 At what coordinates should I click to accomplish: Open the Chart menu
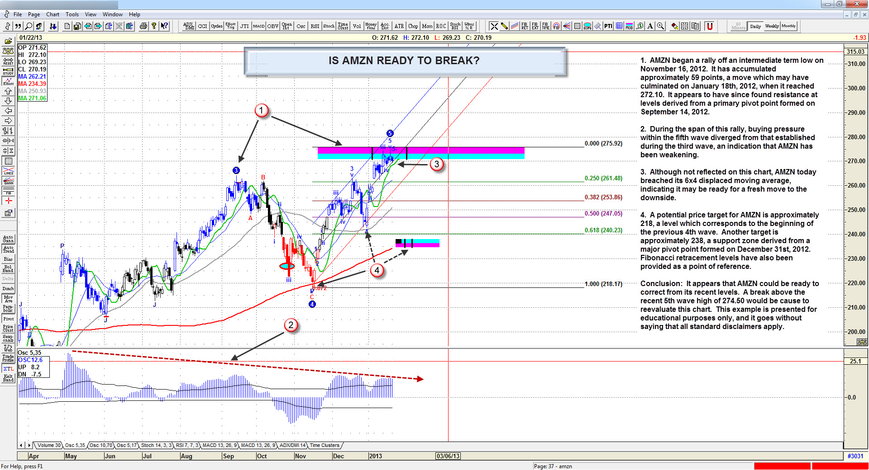(x=53, y=14)
